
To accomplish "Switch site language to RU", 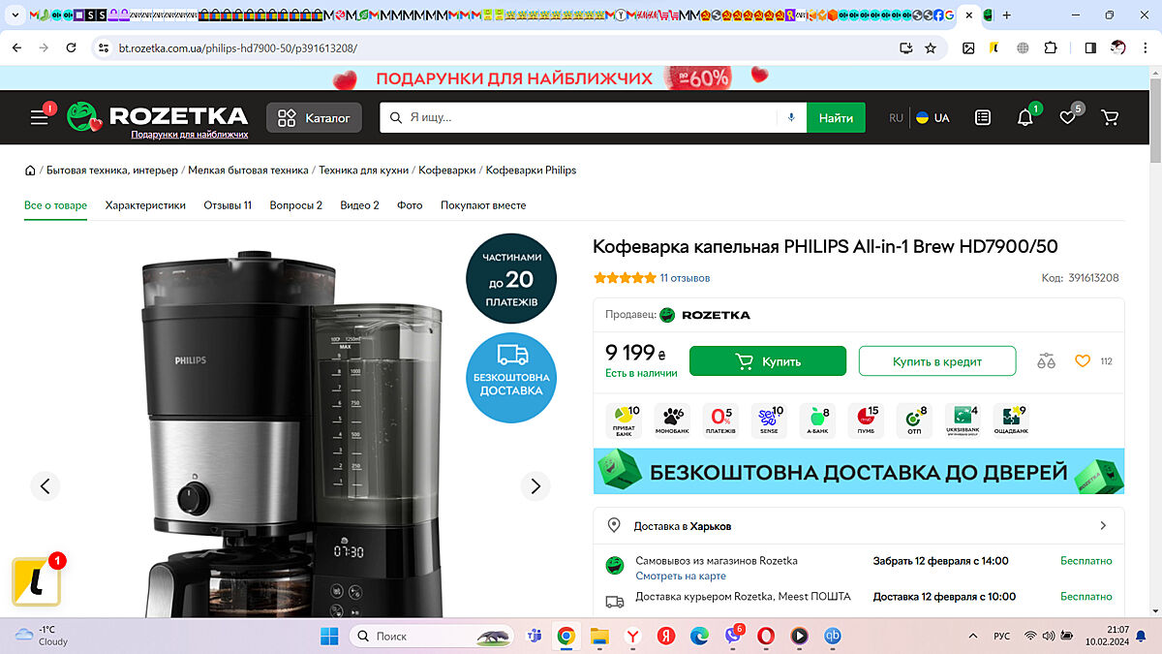I will pyautogui.click(x=896, y=118).
